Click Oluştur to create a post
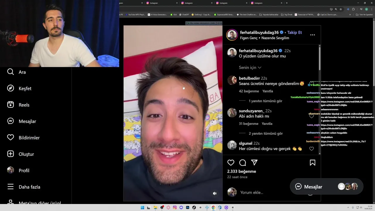This screenshot has width=375, height=211. pyautogui.click(x=21, y=154)
